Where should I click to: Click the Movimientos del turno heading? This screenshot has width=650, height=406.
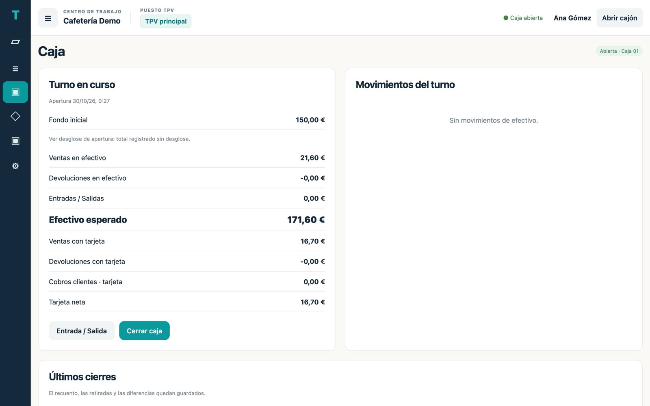tap(405, 84)
